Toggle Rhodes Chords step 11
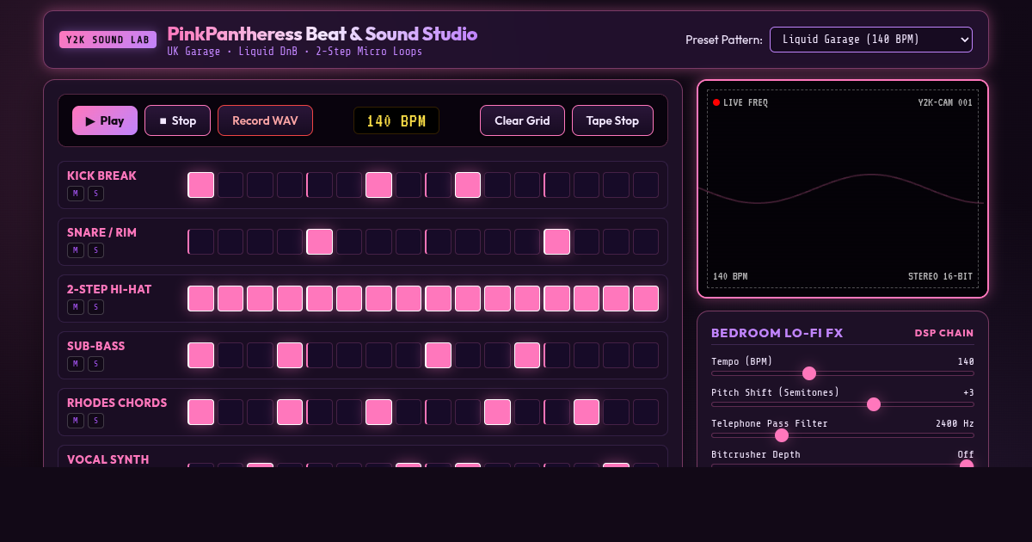The height and width of the screenshot is (542, 1032). click(x=497, y=412)
